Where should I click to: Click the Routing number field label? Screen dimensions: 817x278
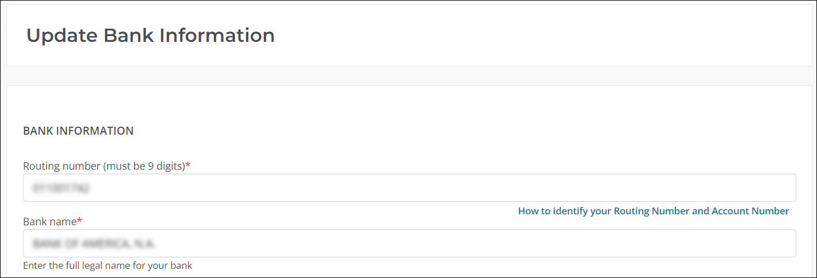(103, 166)
